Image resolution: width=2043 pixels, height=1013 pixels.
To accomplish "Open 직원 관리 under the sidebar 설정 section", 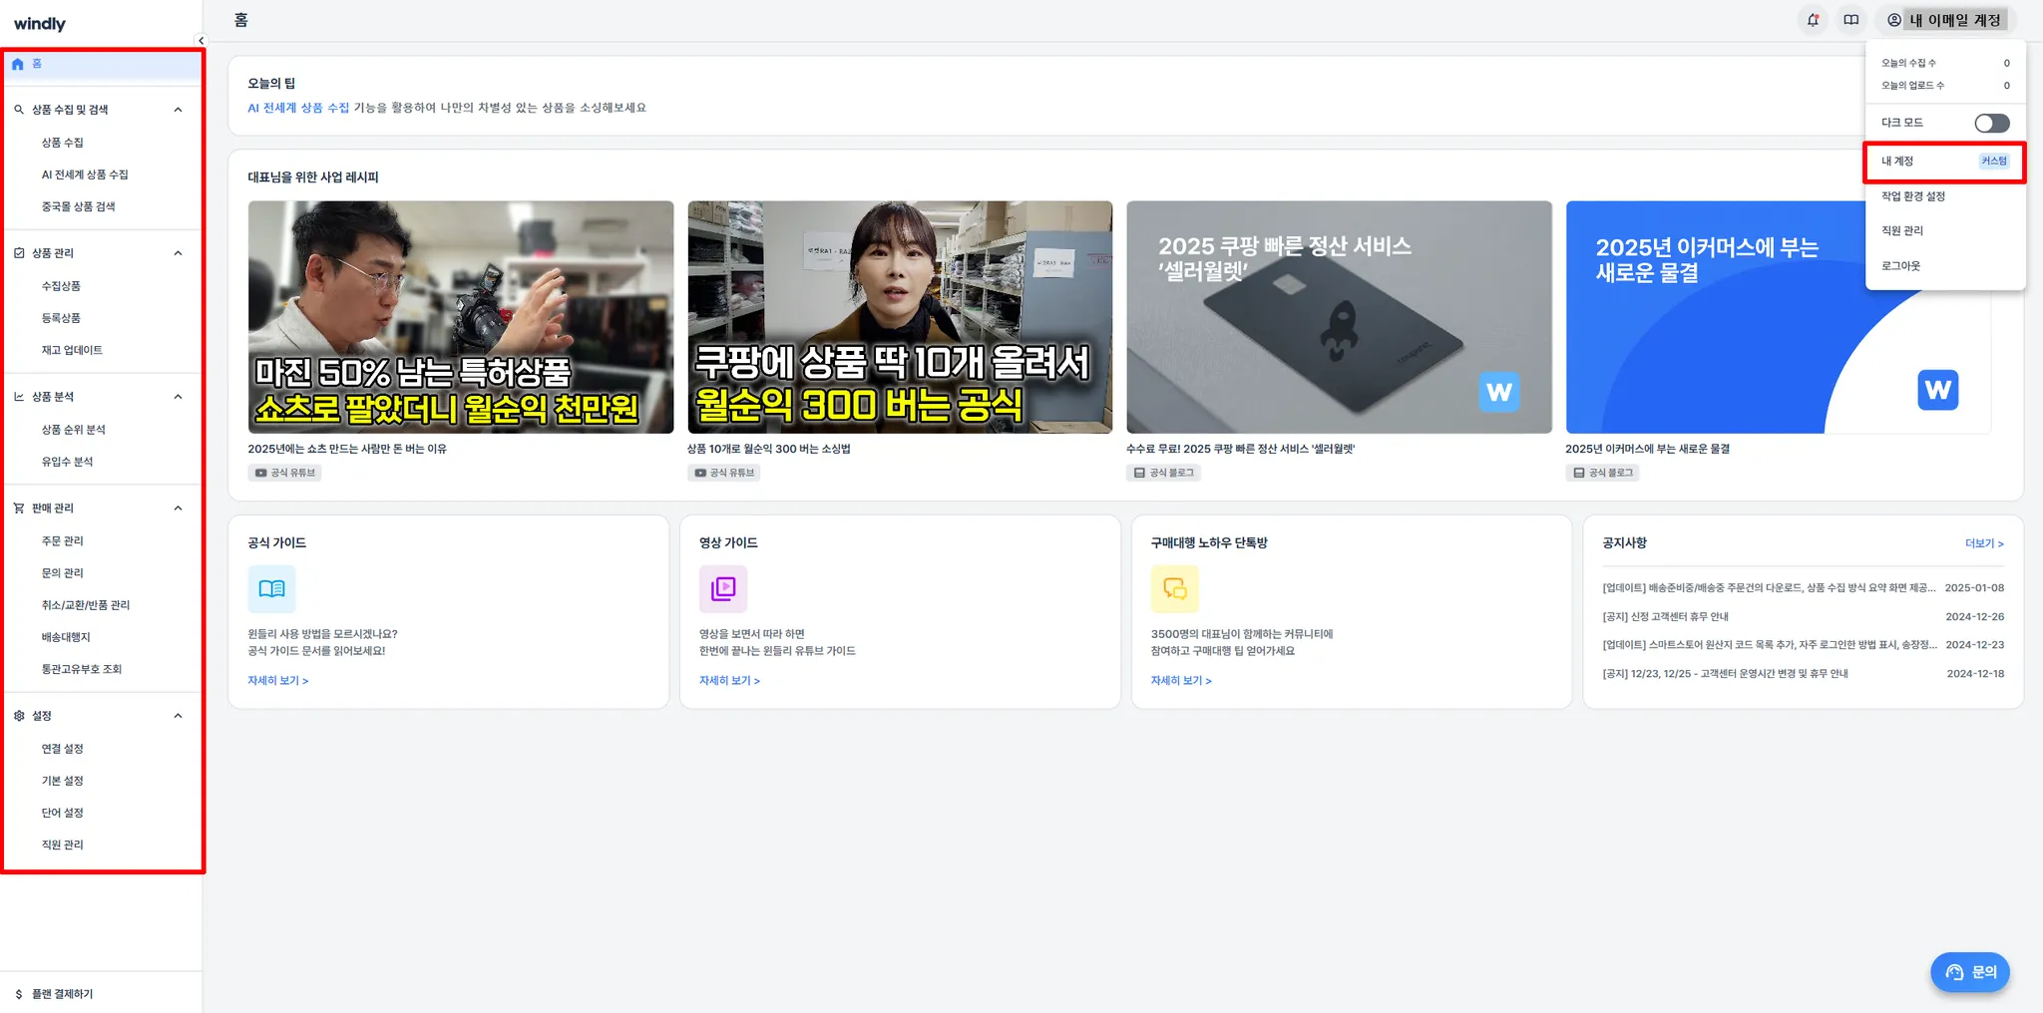I will [x=63, y=844].
